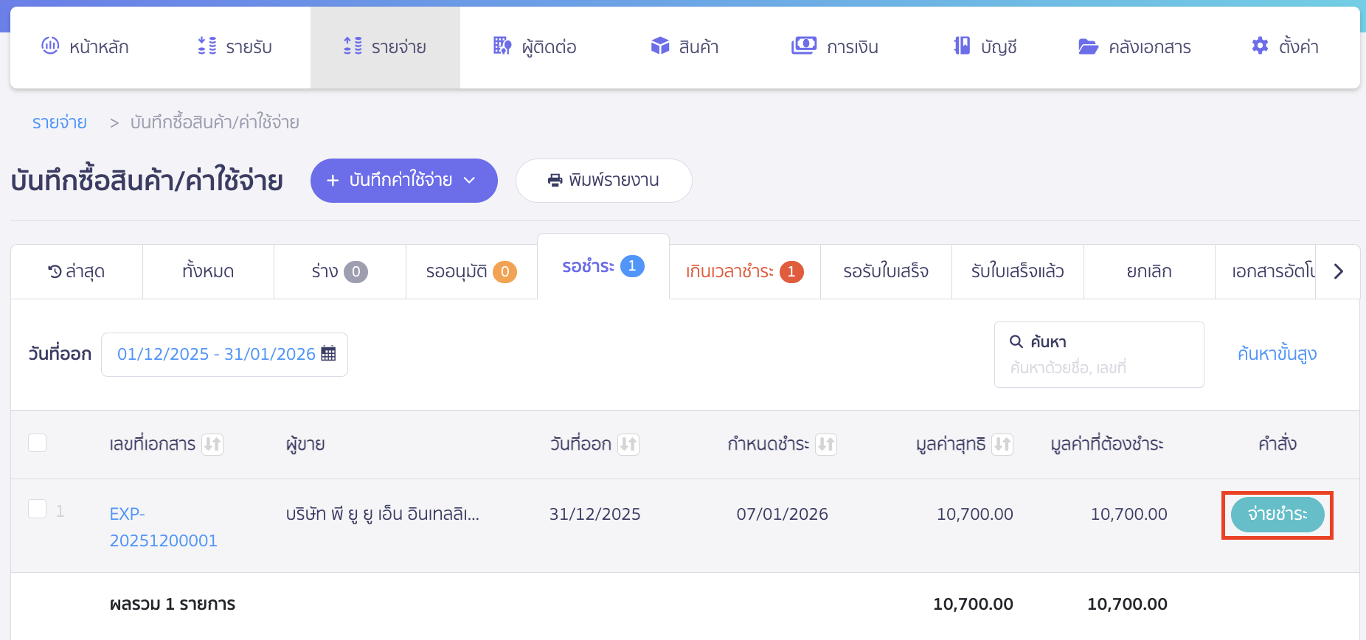1366x640 pixels.
Task: Switch to the ร่าง draft tab
Action: tap(339, 271)
